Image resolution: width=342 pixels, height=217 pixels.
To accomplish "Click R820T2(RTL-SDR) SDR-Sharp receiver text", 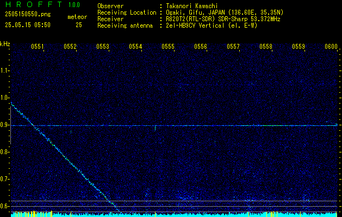I will click(x=223, y=19).
